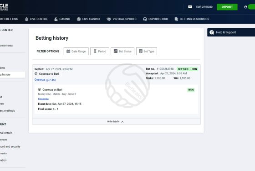255x171 pixels.
Task: Open the Virtual Sports menu item
Action: point(122,19)
